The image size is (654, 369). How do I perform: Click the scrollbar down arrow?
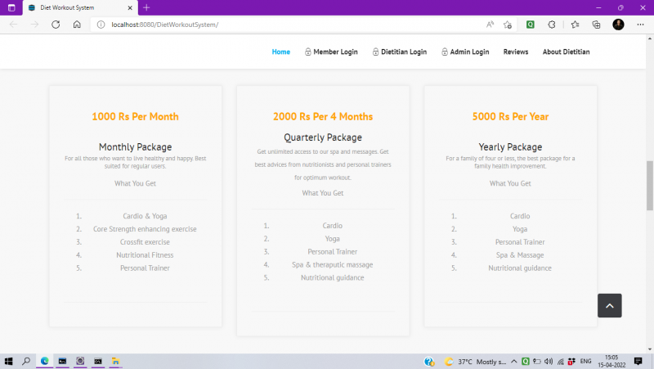(x=650, y=349)
